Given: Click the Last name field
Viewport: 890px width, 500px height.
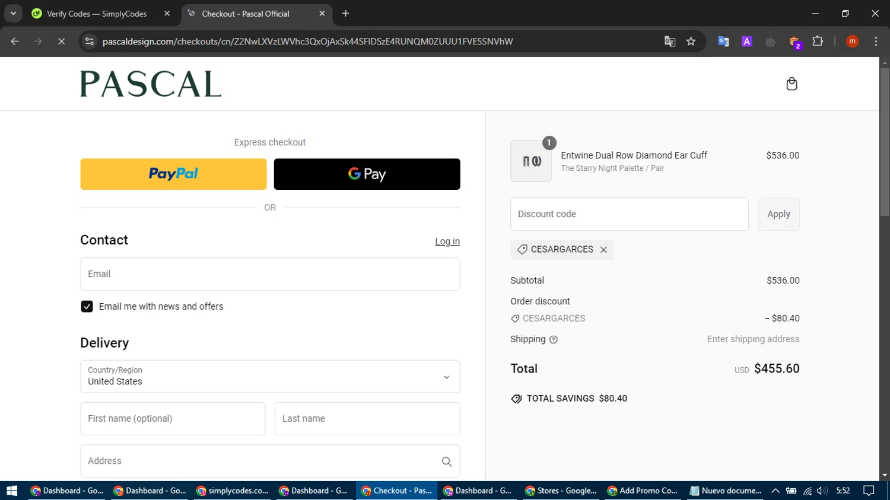Looking at the screenshot, I should 367,419.
